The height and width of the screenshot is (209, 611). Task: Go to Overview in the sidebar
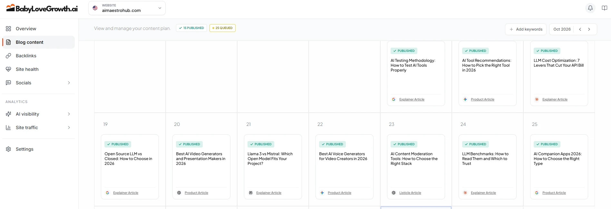pos(38,29)
